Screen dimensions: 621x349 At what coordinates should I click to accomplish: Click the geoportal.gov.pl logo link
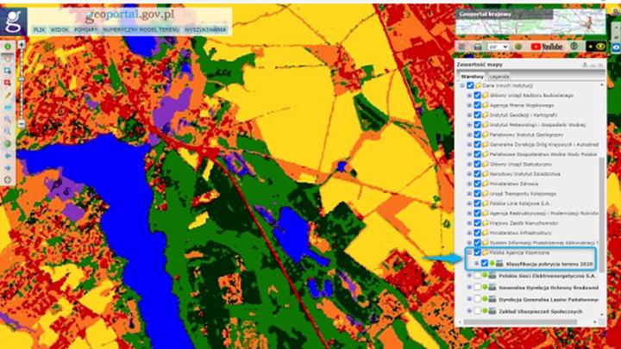(x=130, y=15)
